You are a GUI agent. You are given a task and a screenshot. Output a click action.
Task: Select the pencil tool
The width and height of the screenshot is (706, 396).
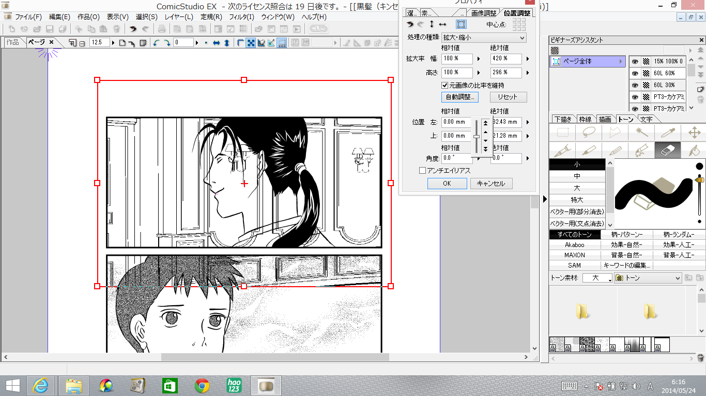point(615,150)
